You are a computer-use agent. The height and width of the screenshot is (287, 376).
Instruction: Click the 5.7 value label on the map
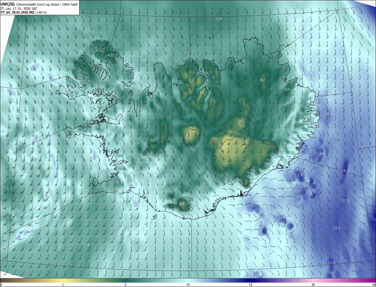pyautogui.click(x=9, y=189)
